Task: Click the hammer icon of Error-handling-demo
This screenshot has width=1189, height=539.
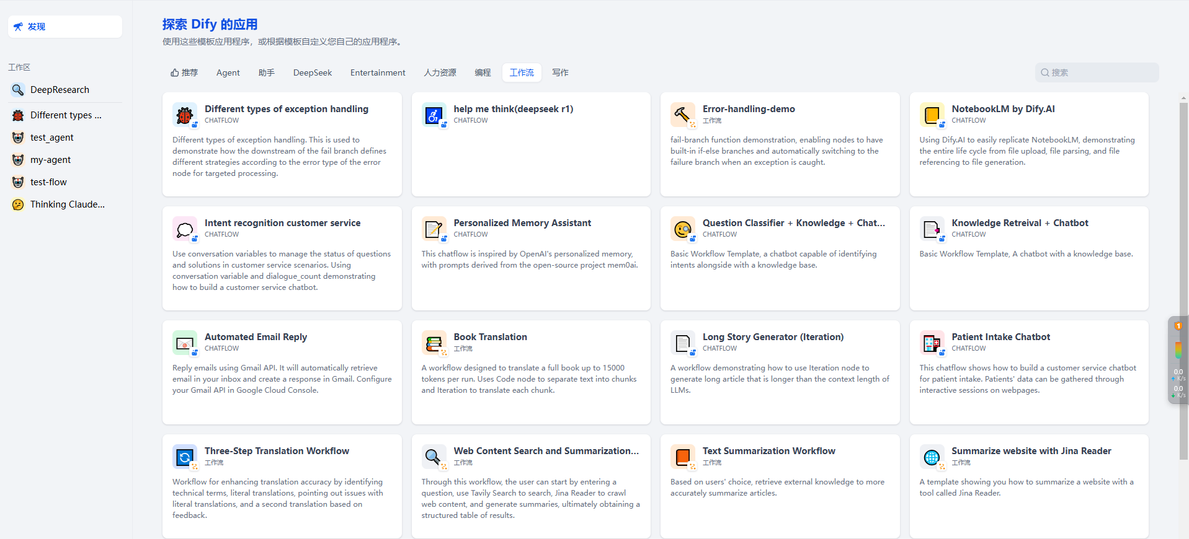Action: tap(683, 115)
